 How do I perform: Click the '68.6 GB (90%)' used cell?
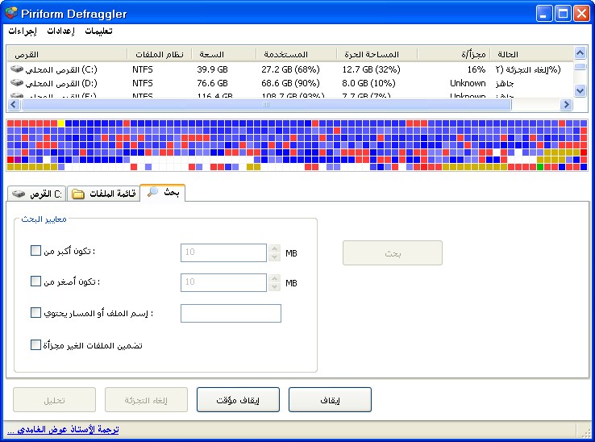(x=290, y=83)
